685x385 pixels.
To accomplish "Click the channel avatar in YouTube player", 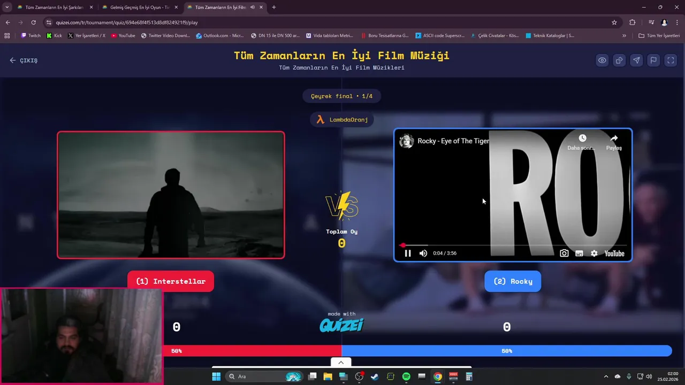I will pyautogui.click(x=407, y=141).
